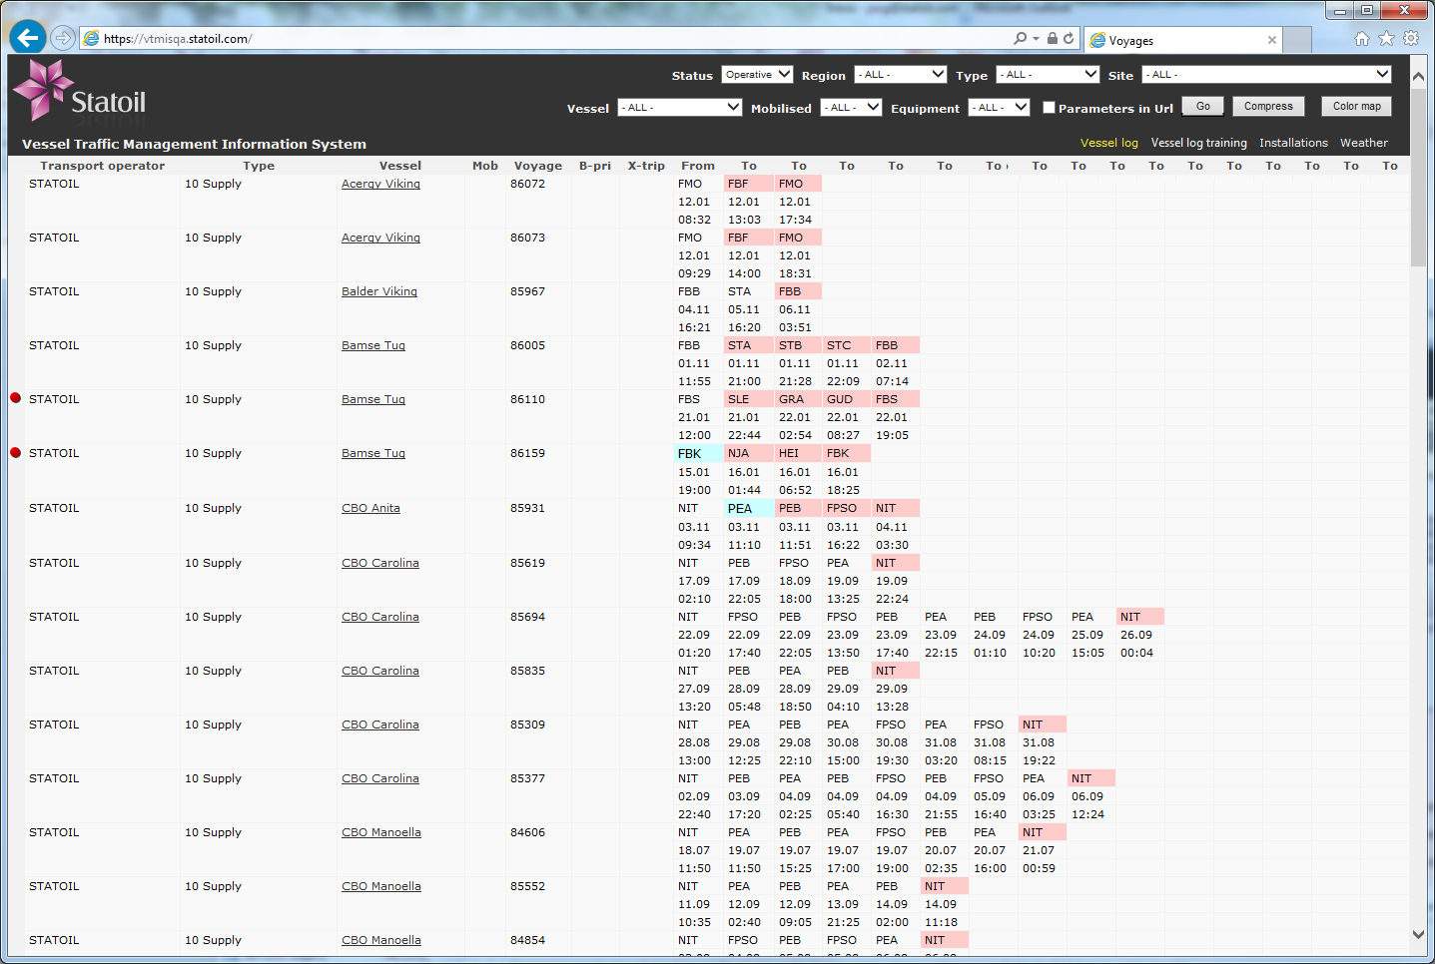Click the X-trip column header
Viewport: 1435px width, 964px height.
646,166
